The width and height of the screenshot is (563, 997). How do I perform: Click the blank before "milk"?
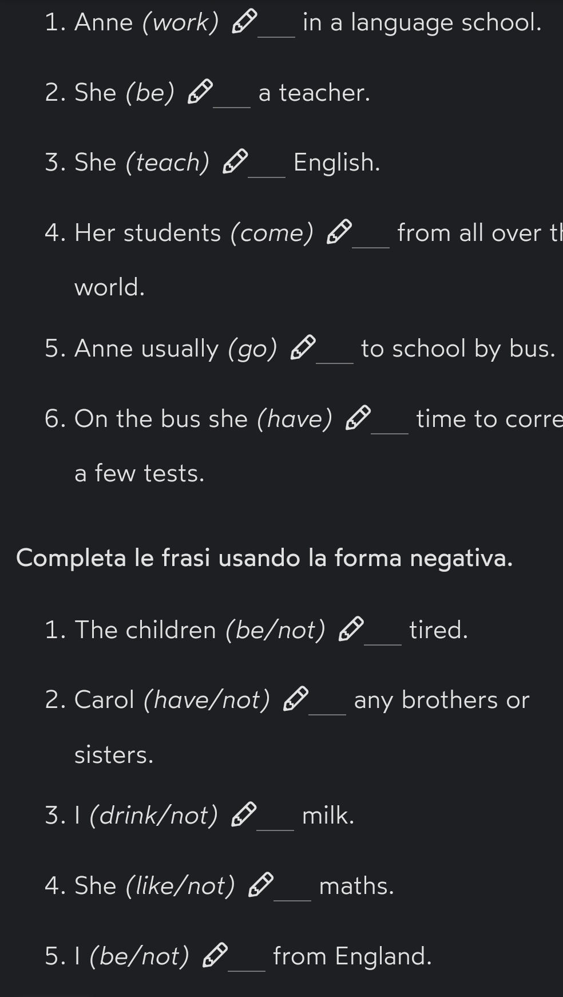(x=275, y=822)
